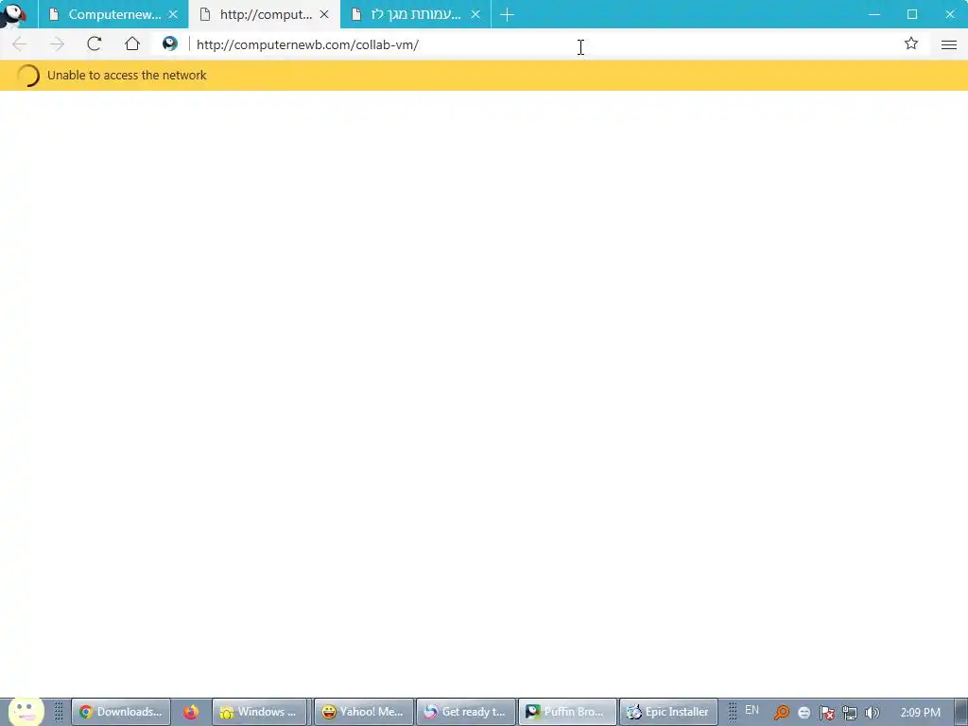Switch to the Hebrew-titled tab
Viewport: 968px width, 726px height.
(x=416, y=14)
